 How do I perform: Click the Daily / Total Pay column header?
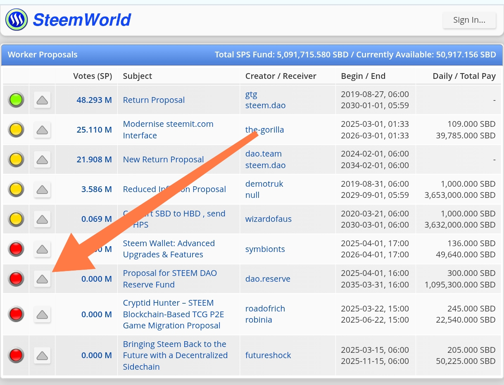click(x=464, y=76)
